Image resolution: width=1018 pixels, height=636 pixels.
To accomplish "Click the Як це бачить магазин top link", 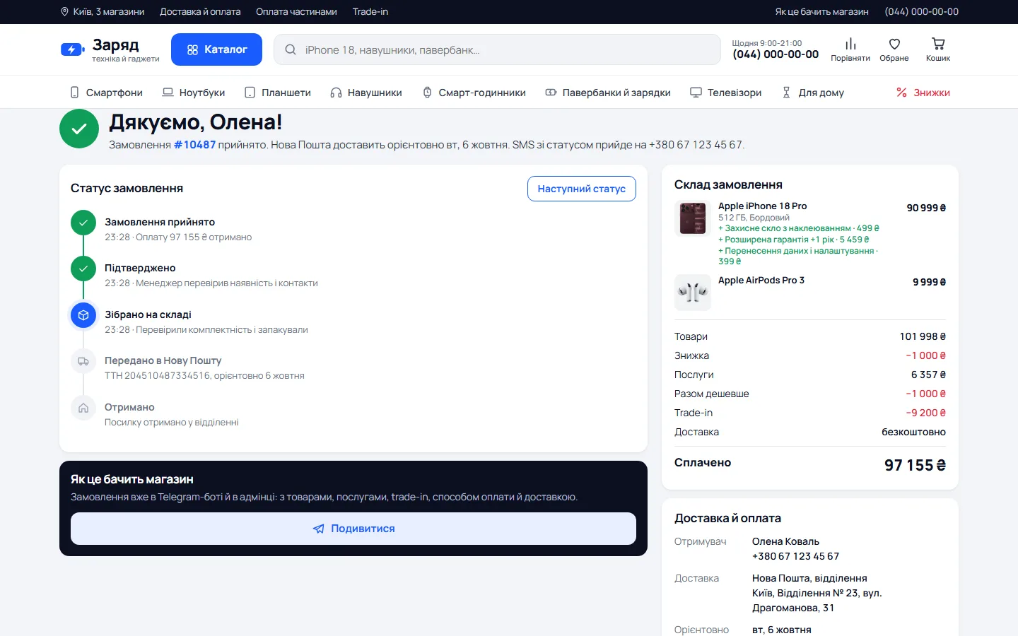I will click(x=821, y=12).
